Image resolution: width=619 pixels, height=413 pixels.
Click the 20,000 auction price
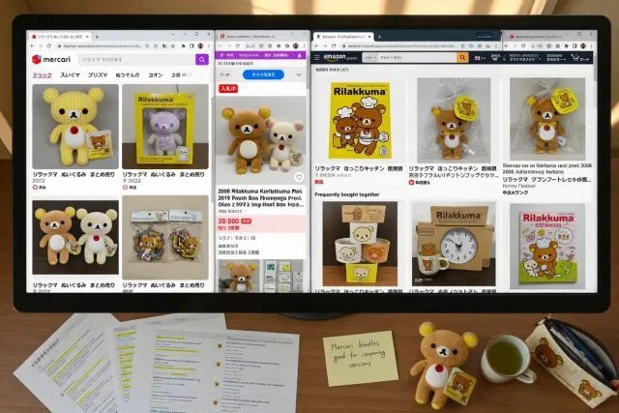pyautogui.click(x=228, y=221)
